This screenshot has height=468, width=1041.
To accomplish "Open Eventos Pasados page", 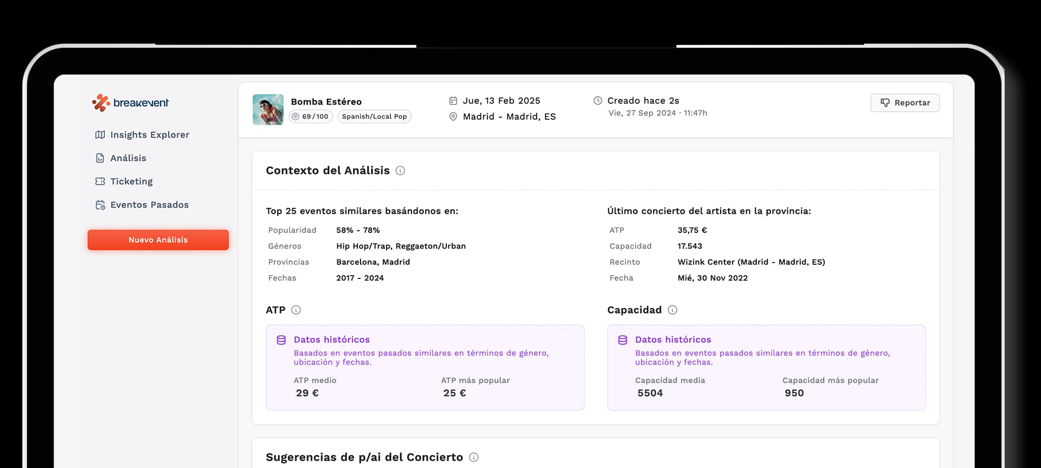I will (x=142, y=205).
